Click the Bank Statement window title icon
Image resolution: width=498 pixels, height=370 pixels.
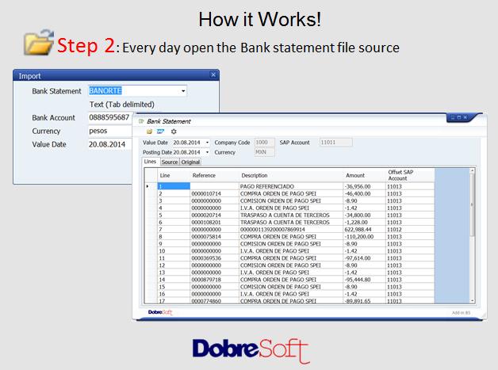point(141,121)
